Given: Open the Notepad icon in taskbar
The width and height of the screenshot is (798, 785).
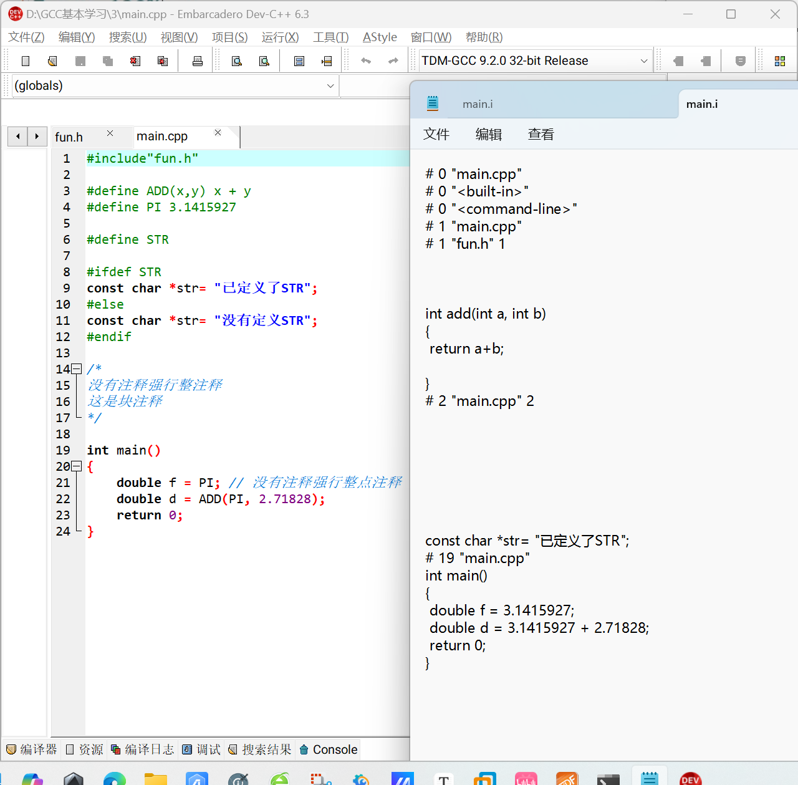Looking at the screenshot, I should pyautogui.click(x=650, y=778).
